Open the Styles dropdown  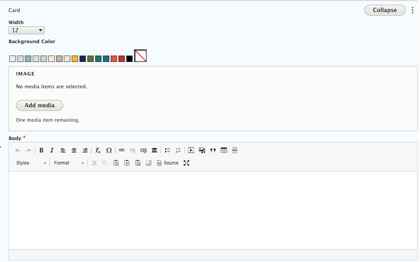pos(31,163)
